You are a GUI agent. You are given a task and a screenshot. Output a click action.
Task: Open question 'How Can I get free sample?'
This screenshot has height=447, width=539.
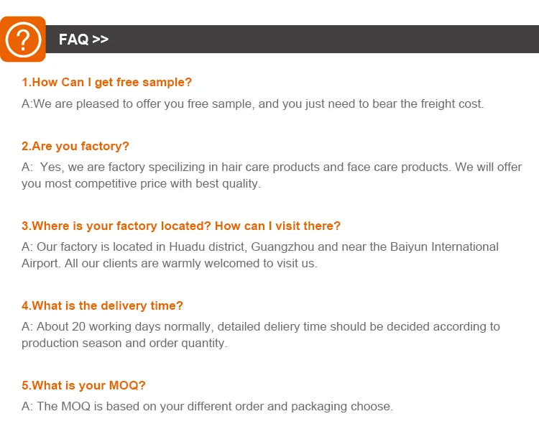tap(107, 83)
